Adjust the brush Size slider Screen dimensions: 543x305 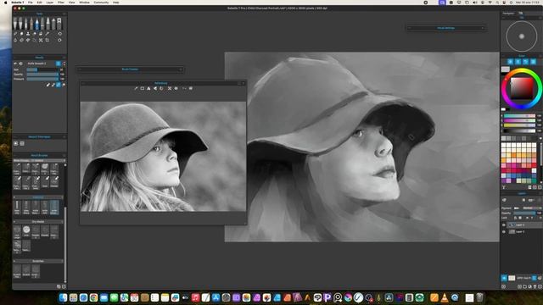[x=42, y=69]
